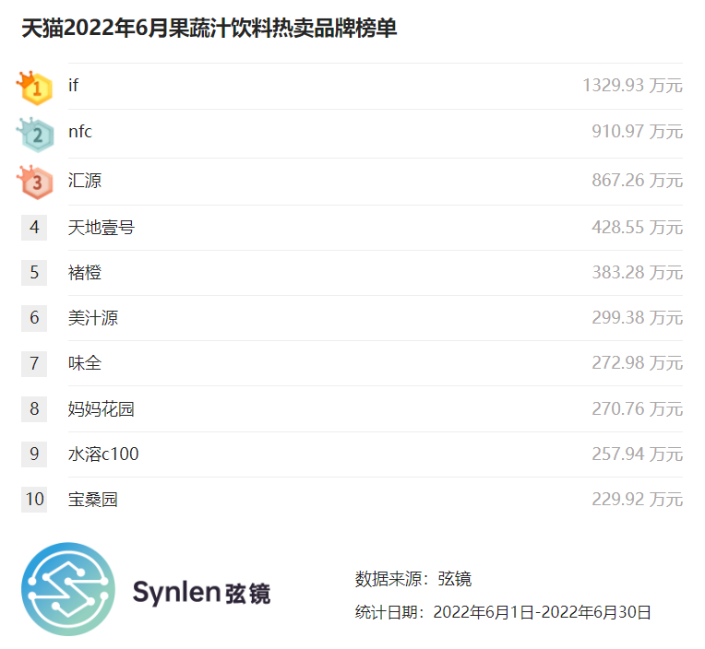Image resolution: width=705 pixels, height=649 pixels.
Task: Click the rank 9 number badge
Action: [x=34, y=454]
